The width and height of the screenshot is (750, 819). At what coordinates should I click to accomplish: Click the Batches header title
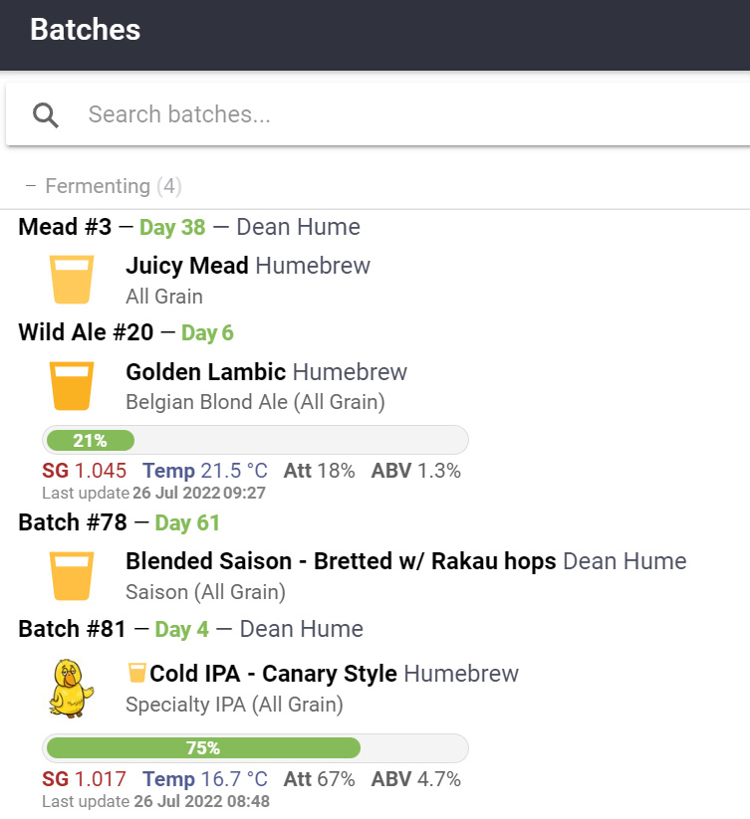tap(86, 29)
